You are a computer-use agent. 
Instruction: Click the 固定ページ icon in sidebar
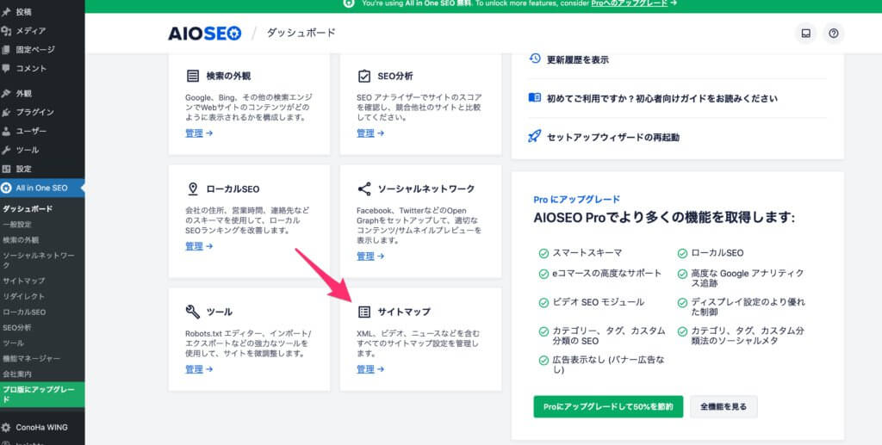point(6,49)
